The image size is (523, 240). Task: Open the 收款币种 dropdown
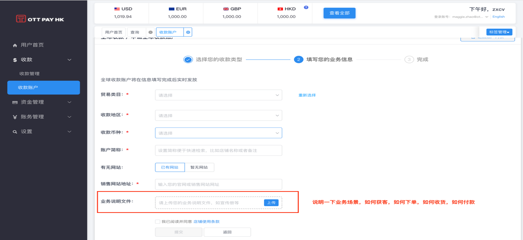pyautogui.click(x=218, y=133)
